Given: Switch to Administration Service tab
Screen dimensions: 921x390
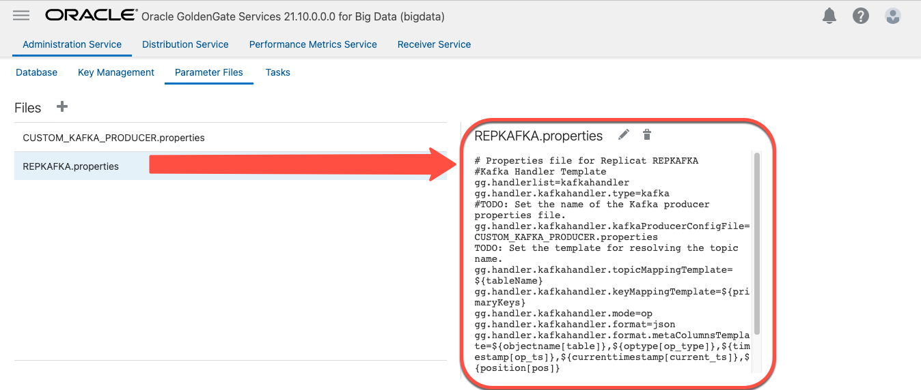Looking at the screenshot, I should [x=72, y=44].
